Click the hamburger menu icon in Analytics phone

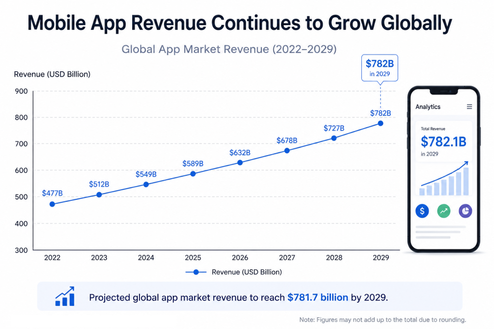(469, 107)
